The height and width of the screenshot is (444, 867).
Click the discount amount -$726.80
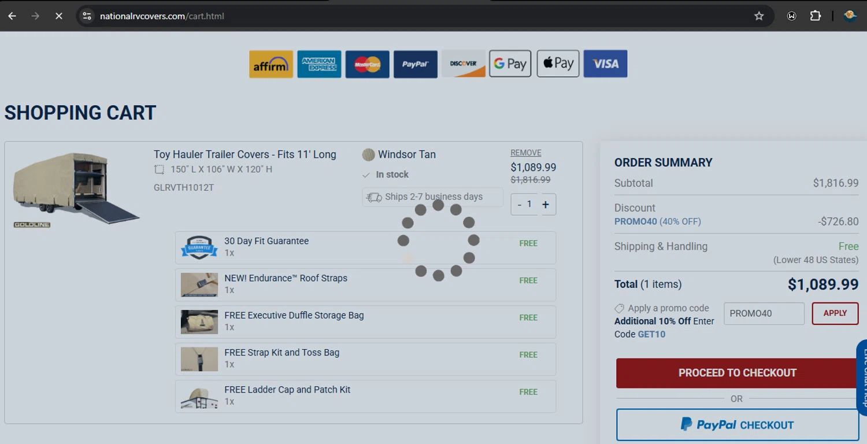[x=838, y=221]
